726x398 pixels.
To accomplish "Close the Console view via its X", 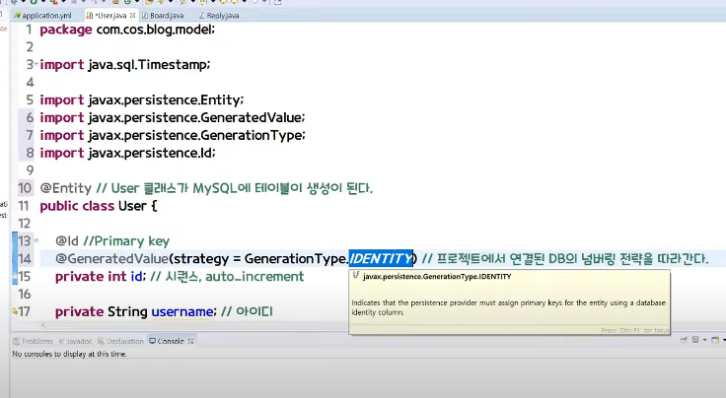I will pos(190,341).
